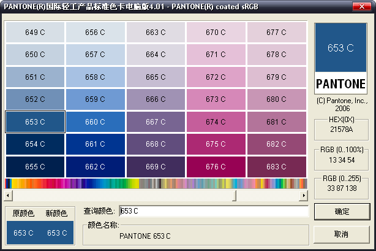
Task: Click the selected 653 C swatch in grid
Action: 35,122
